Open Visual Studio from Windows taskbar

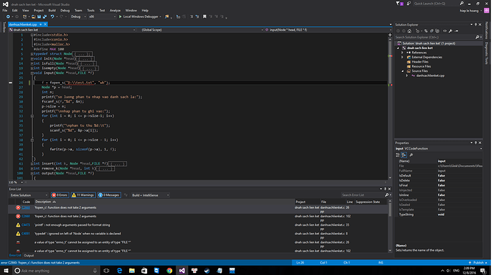pyautogui.click(x=182, y=271)
